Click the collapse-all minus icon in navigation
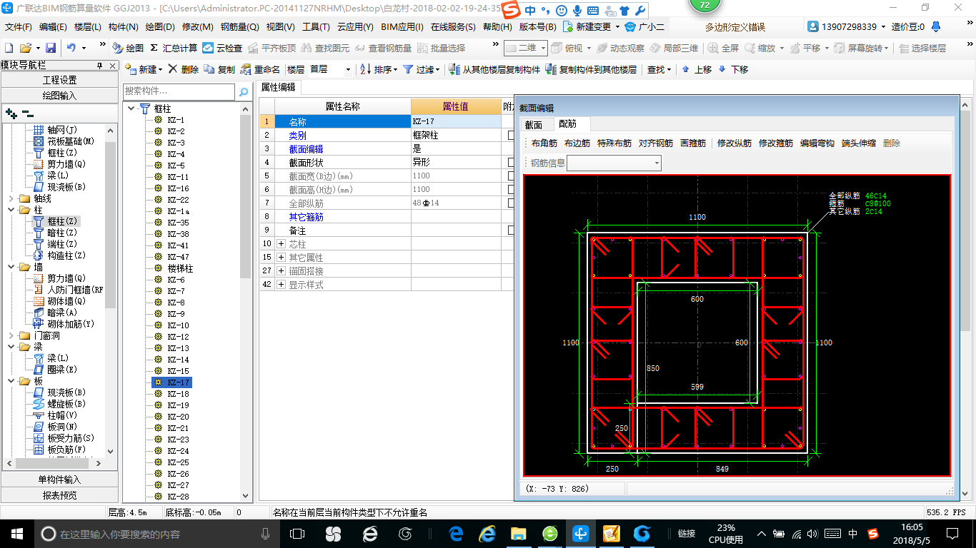This screenshot has height=548, width=976. pos(27,113)
